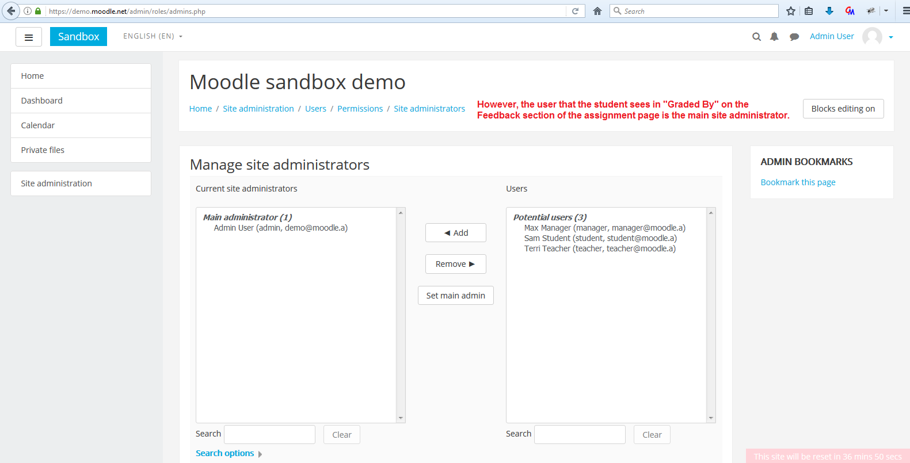Turn Blocks editing on
Image resolution: width=910 pixels, height=463 pixels.
click(843, 109)
